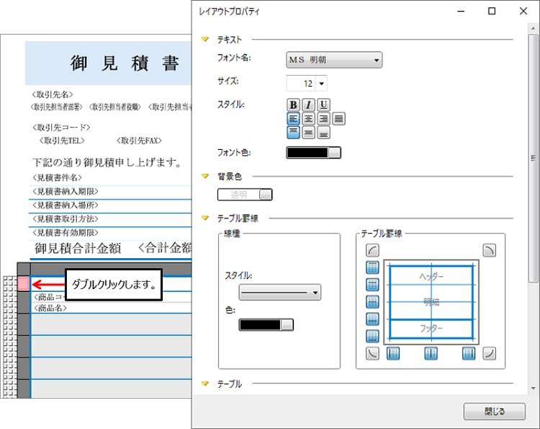
Task: Click bottom-right rounded corner border icon
Action: pyautogui.click(x=489, y=353)
